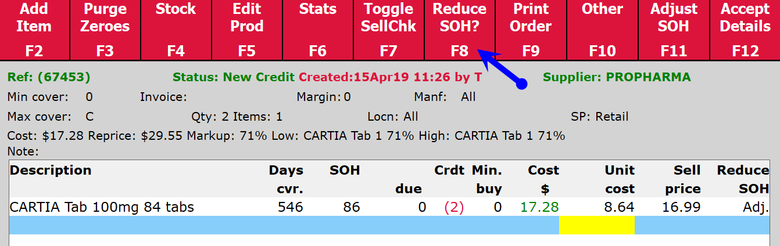Click the yellow highlighted unit cost cell

[596, 225]
